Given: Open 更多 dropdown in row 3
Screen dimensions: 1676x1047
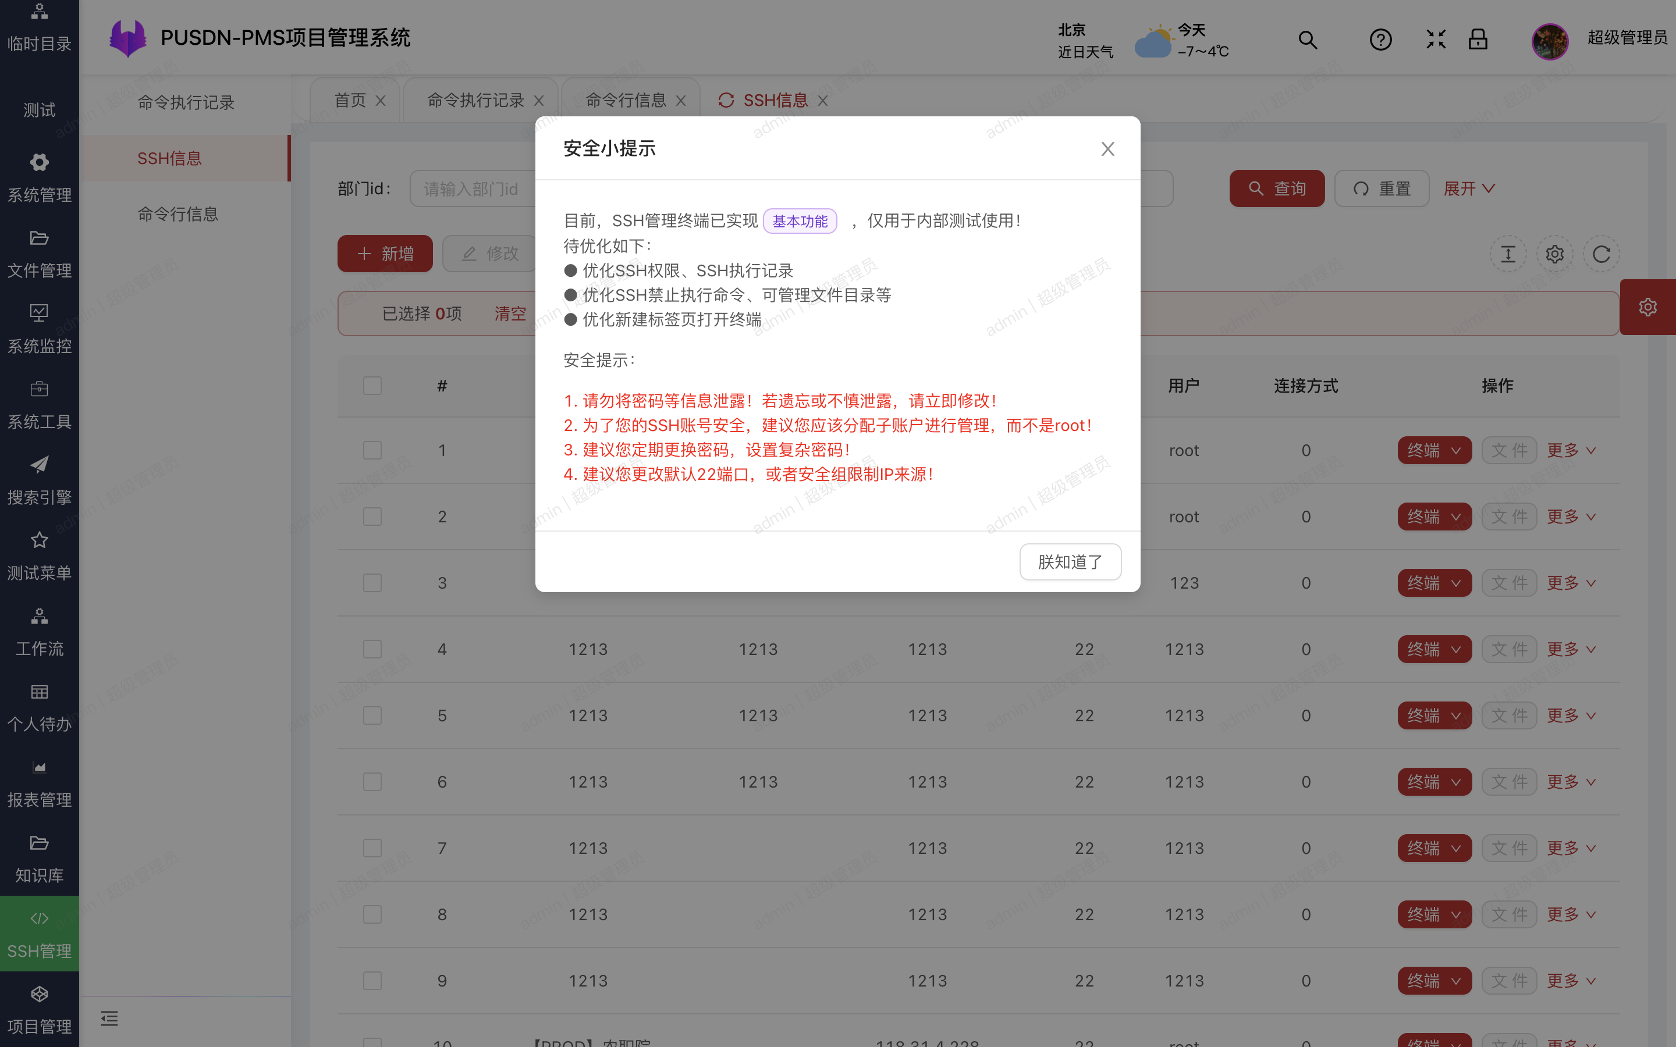Looking at the screenshot, I should click(x=1571, y=583).
